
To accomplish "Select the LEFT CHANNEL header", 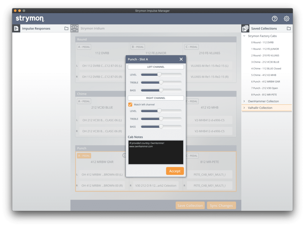I will 155,67.
